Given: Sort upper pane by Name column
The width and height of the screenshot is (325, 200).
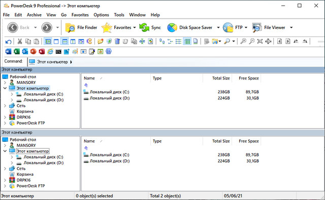Looking at the screenshot, I should click(116, 78).
